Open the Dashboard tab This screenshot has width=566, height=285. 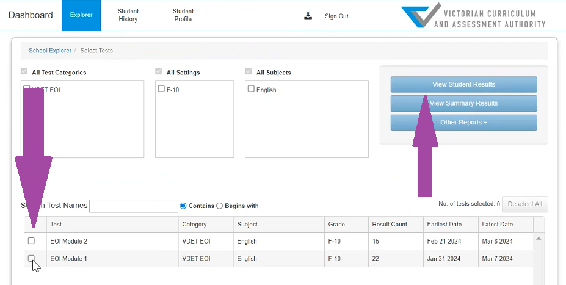pyautogui.click(x=31, y=15)
